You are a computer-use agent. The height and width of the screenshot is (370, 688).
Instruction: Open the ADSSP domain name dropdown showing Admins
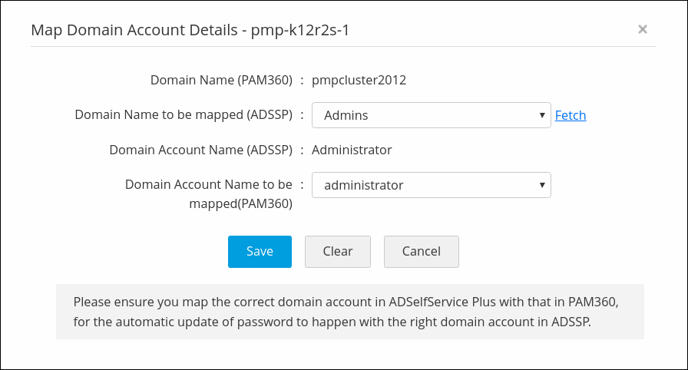[430, 115]
